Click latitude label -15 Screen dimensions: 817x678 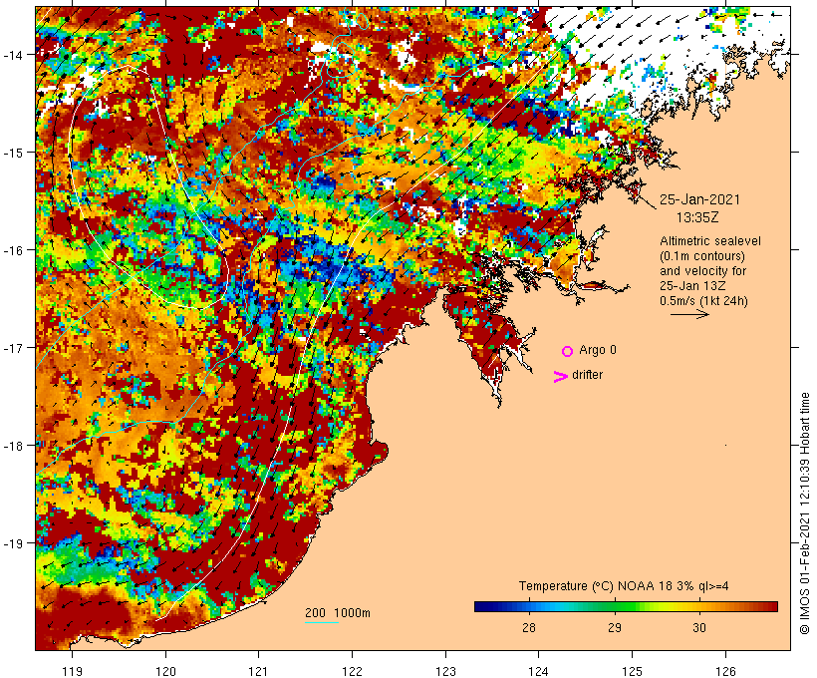[12, 153]
